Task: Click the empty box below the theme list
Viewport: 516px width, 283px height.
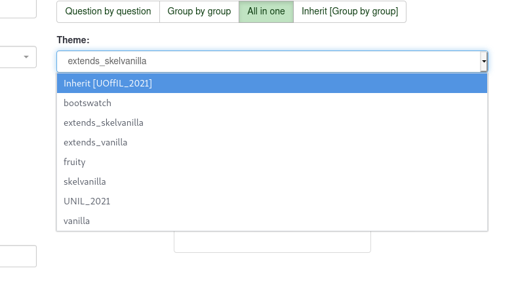Action: point(272,242)
